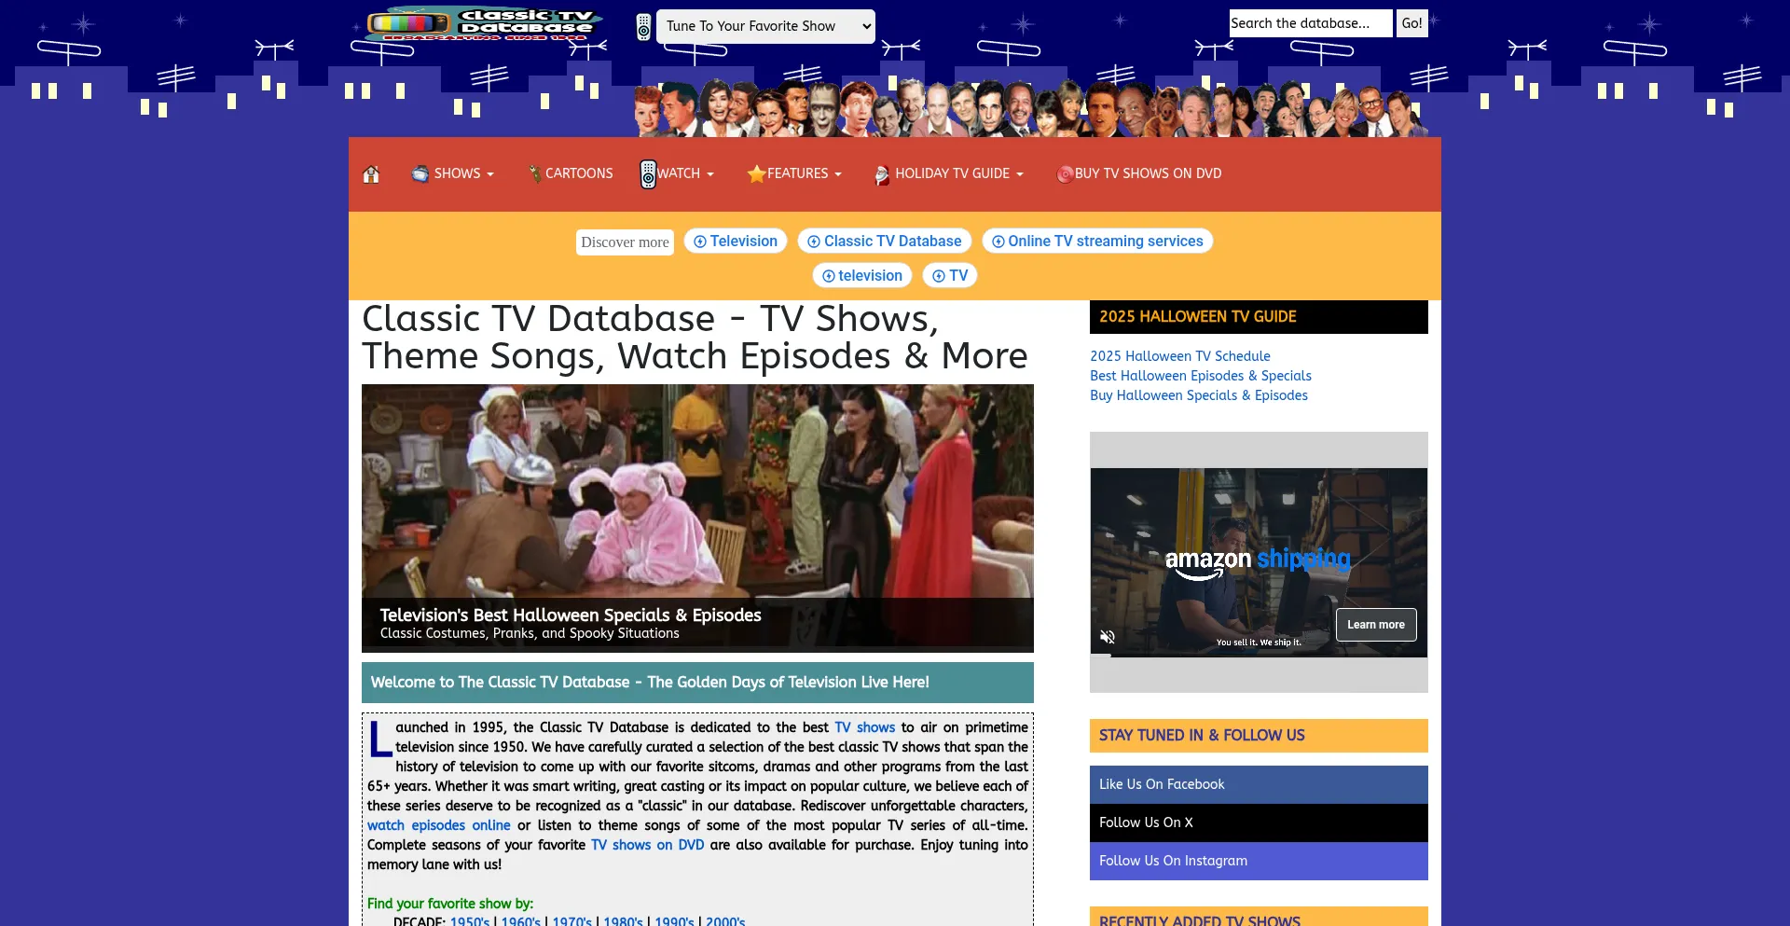Open the 2025 Halloween TV Schedule link
Viewport: 1790px width, 926px height.
tap(1179, 356)
